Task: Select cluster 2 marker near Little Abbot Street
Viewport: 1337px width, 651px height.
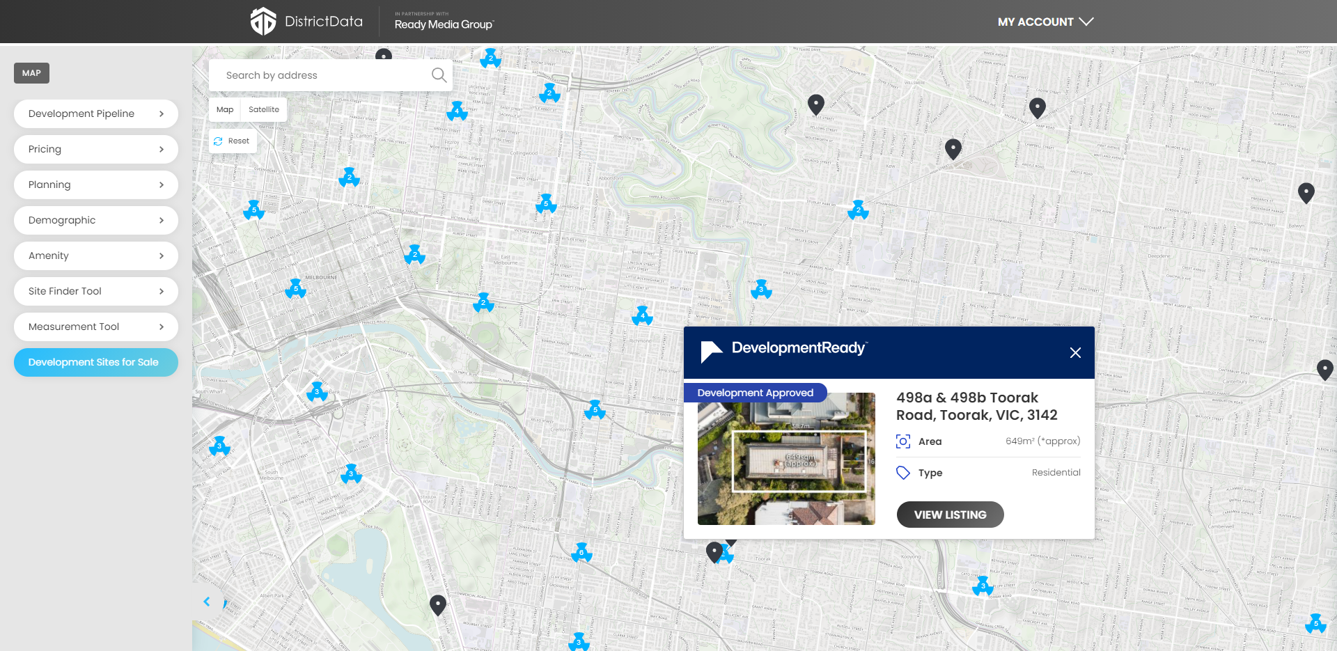Action: pyautogui.click(x=549, y=92)
